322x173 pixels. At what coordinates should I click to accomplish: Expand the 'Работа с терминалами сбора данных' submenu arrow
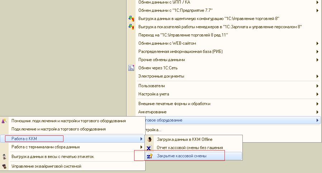click(141, 147)
